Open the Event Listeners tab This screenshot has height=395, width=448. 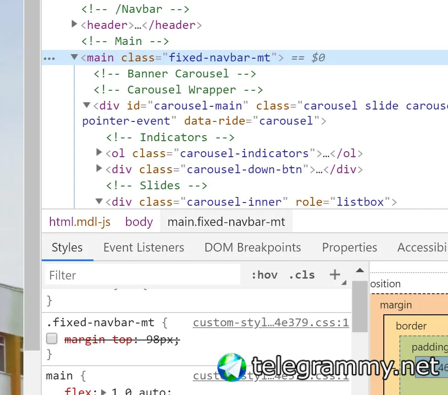pos(144,247)
